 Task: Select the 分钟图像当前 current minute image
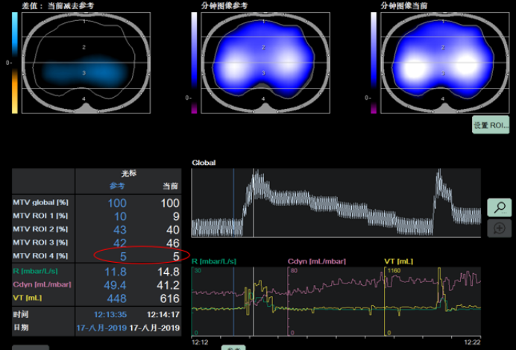(x=445, y=63)
